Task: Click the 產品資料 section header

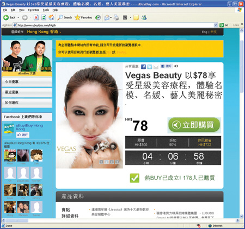Action: pyautogui.click(x=139, y=196)
